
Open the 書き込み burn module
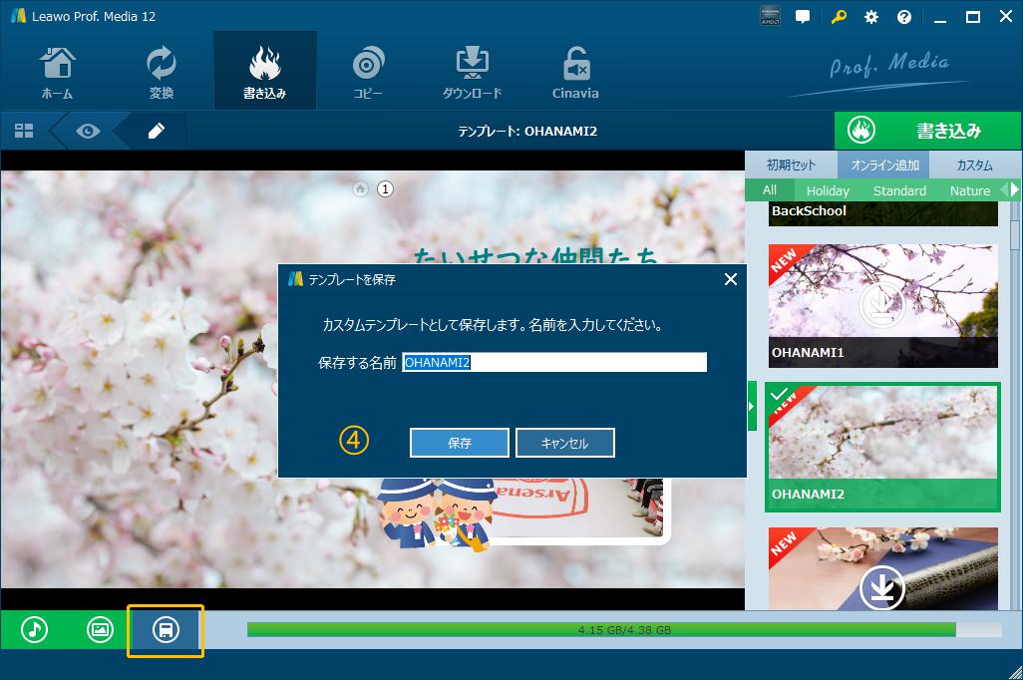[x=265, y=72]
